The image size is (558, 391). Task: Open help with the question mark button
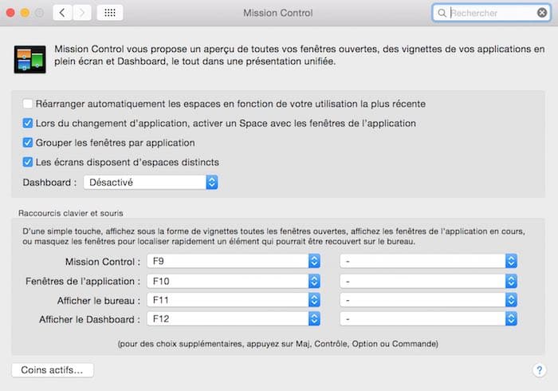tap(539, 370)
